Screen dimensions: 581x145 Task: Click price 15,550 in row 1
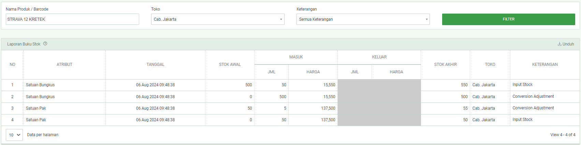coord(329,85)
